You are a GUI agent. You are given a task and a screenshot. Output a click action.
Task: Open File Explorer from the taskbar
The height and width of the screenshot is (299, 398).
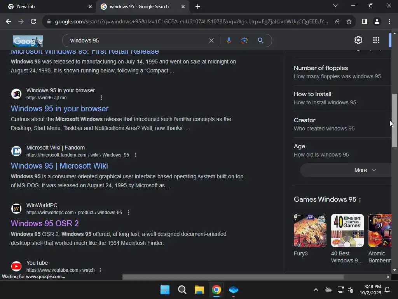click(x=199, y=290)
